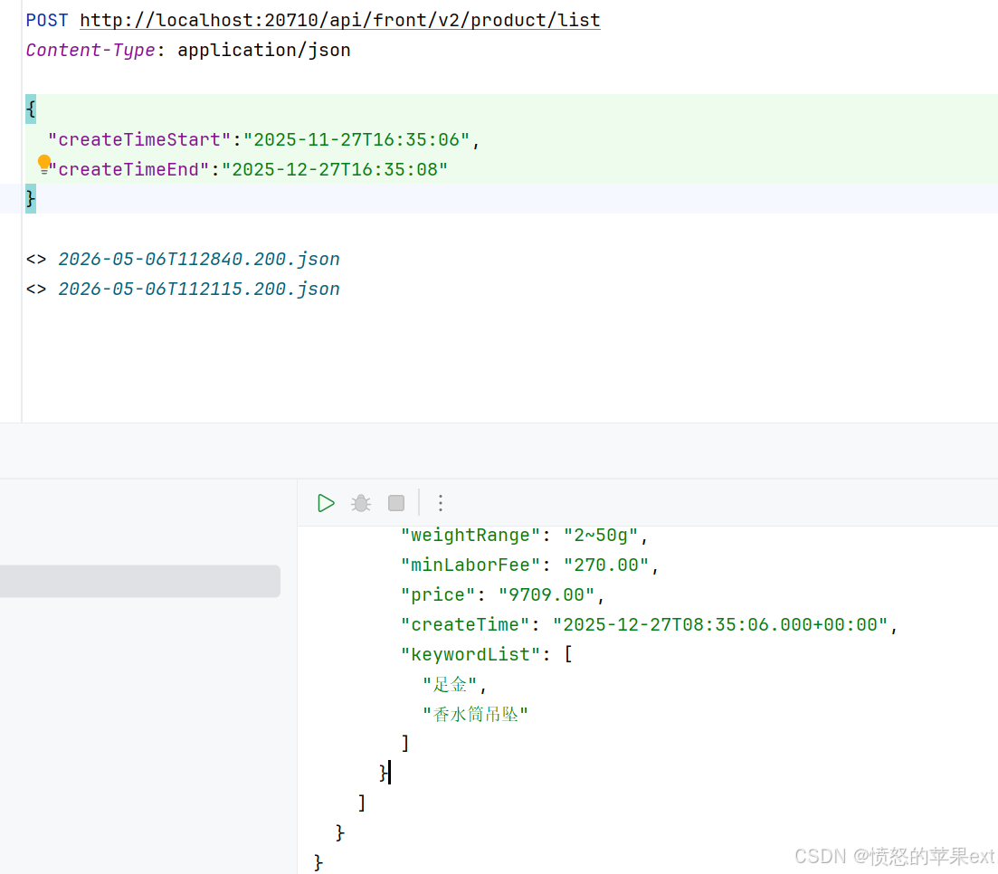Place cursor in createTimeEnd value
Viewport: 998px width, 874px height.
[x=335, y=170]
